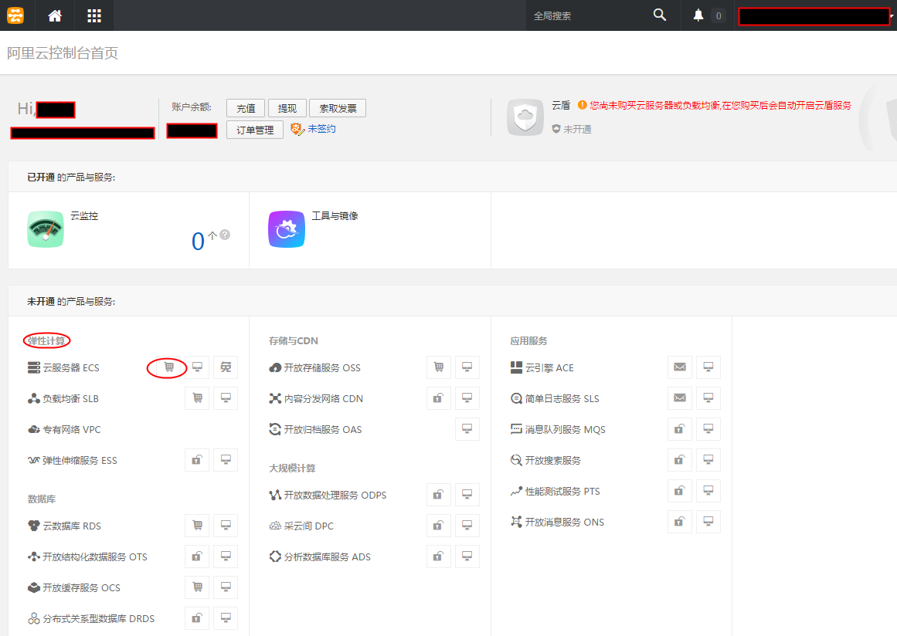Open the console icon for 开放归档服务 OAS
Viewport: 897px width, 636px height.
(467, 429)
